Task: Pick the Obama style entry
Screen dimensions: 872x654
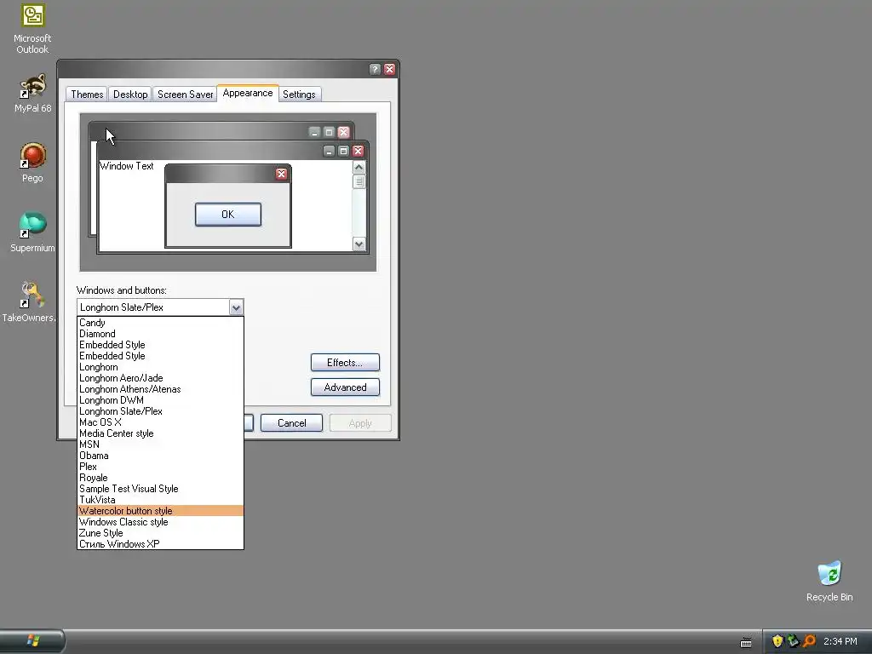Action: click(x=160, y=456)
